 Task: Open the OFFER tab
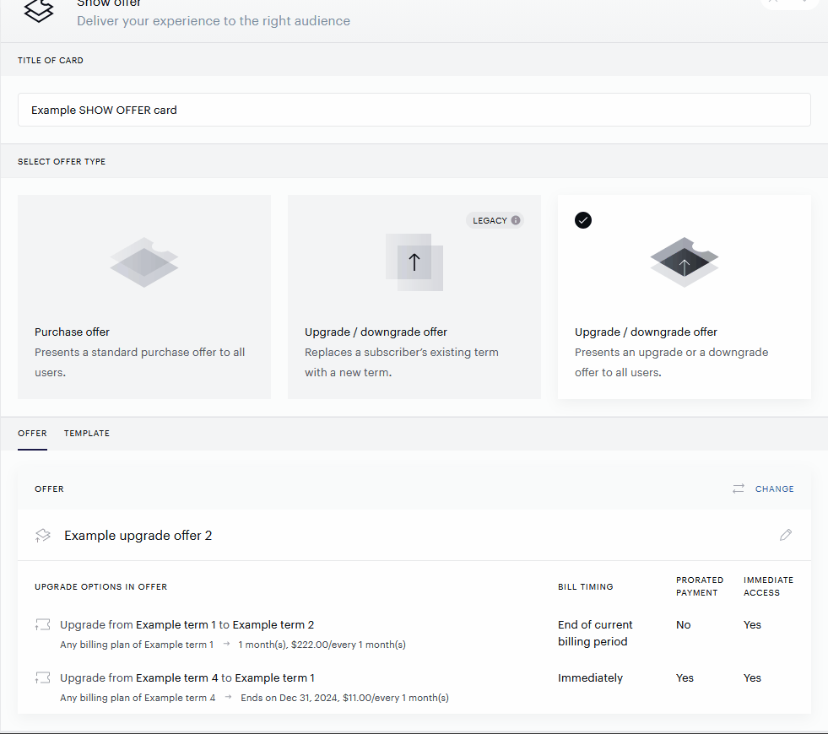(x=32, y=433)
